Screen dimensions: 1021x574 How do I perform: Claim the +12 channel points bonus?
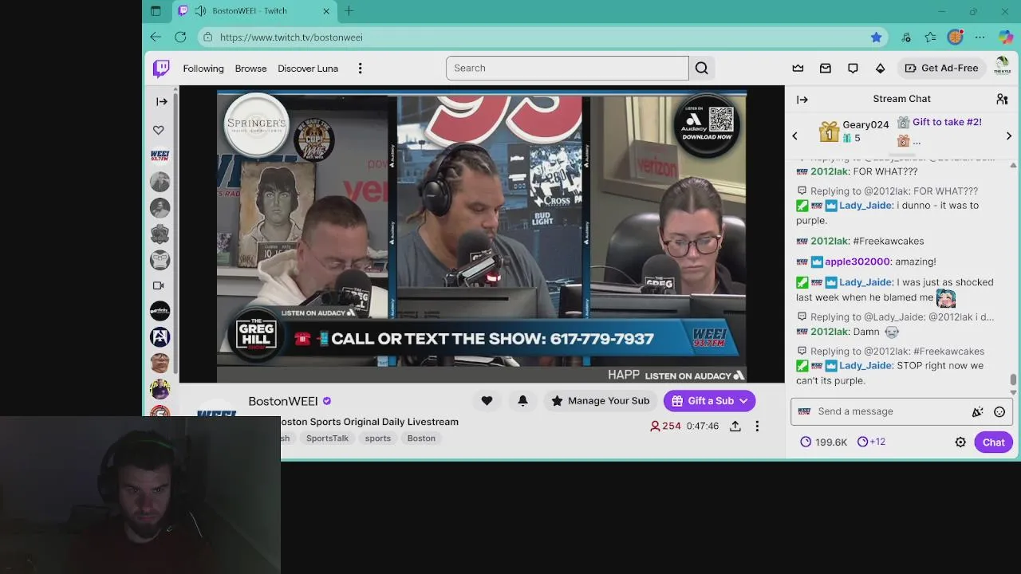871,442
